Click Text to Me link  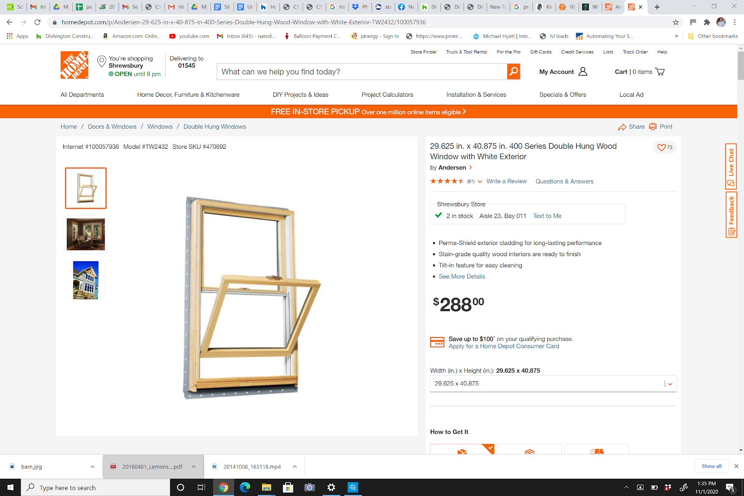tap(547, 216)
